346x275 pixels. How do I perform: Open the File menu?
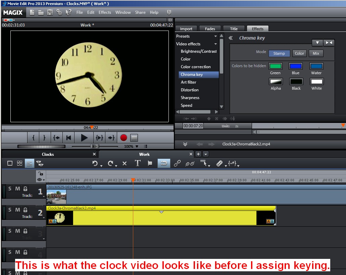click(x=80, y=12)
